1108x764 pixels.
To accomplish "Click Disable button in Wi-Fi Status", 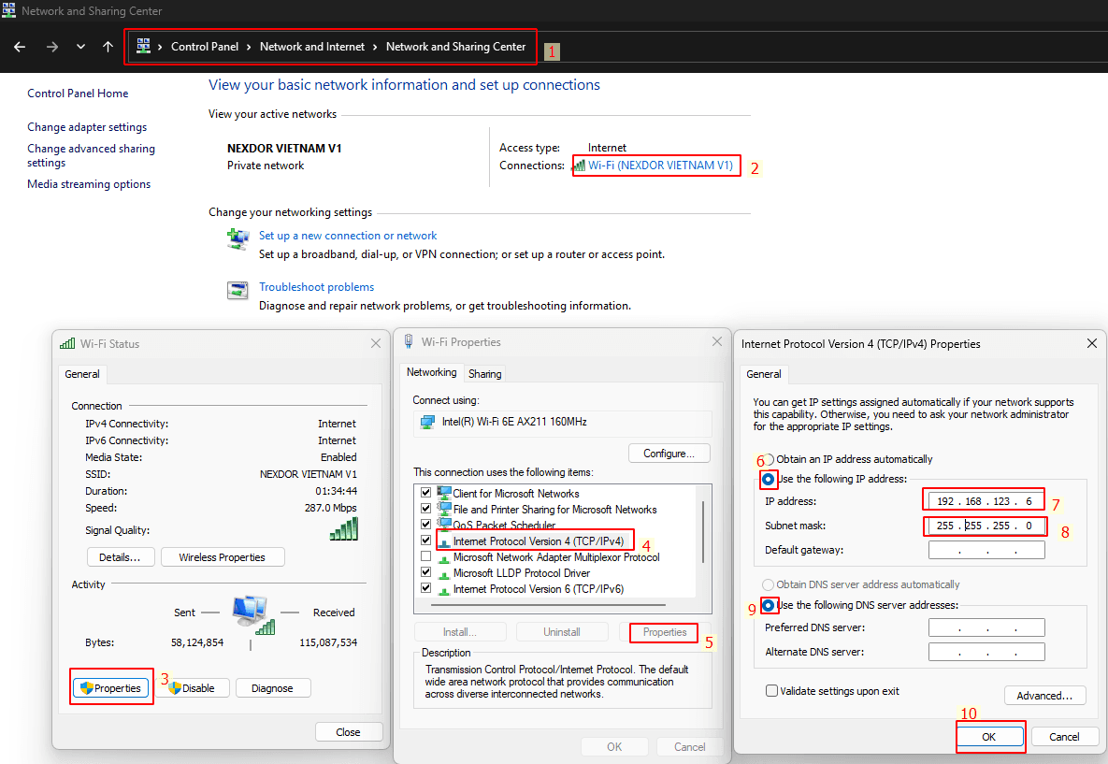I will tap(193, 687).
